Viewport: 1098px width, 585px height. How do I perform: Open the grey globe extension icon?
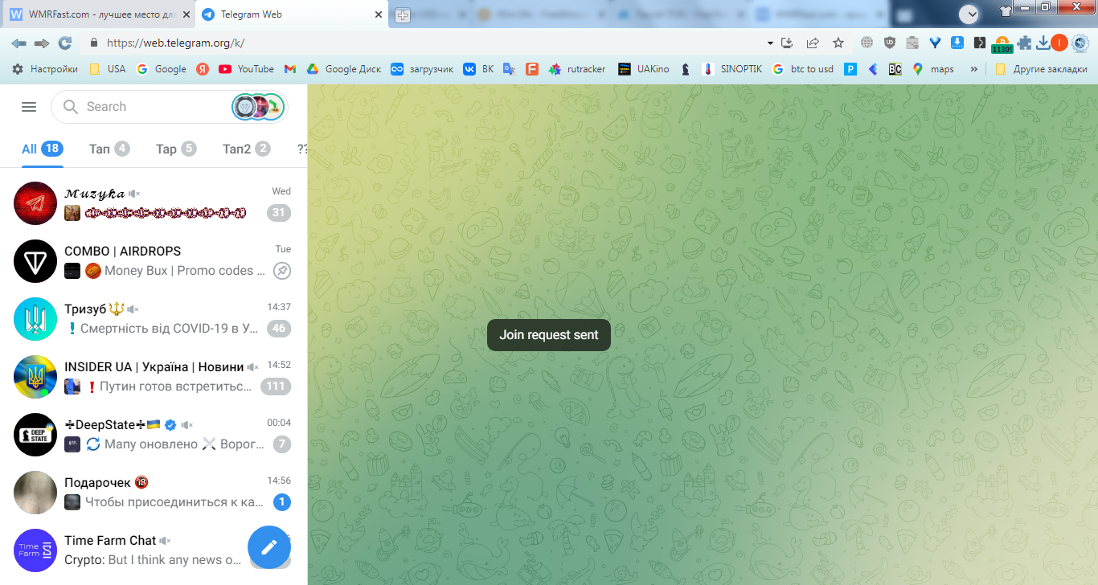point(867,43)
